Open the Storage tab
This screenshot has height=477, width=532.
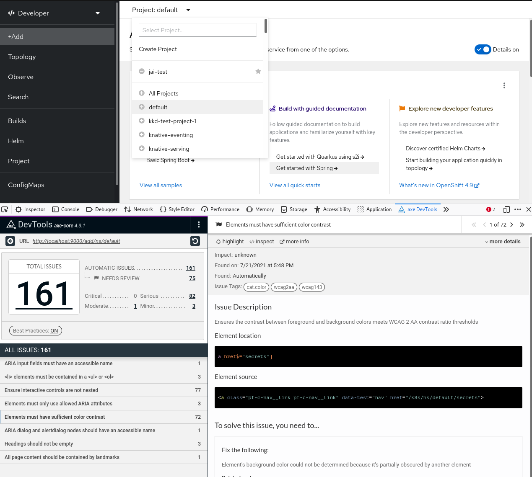294,209
